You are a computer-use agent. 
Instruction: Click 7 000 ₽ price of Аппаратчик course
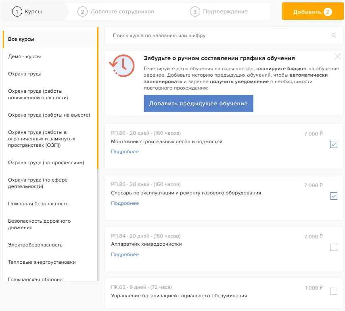point(313,237)
